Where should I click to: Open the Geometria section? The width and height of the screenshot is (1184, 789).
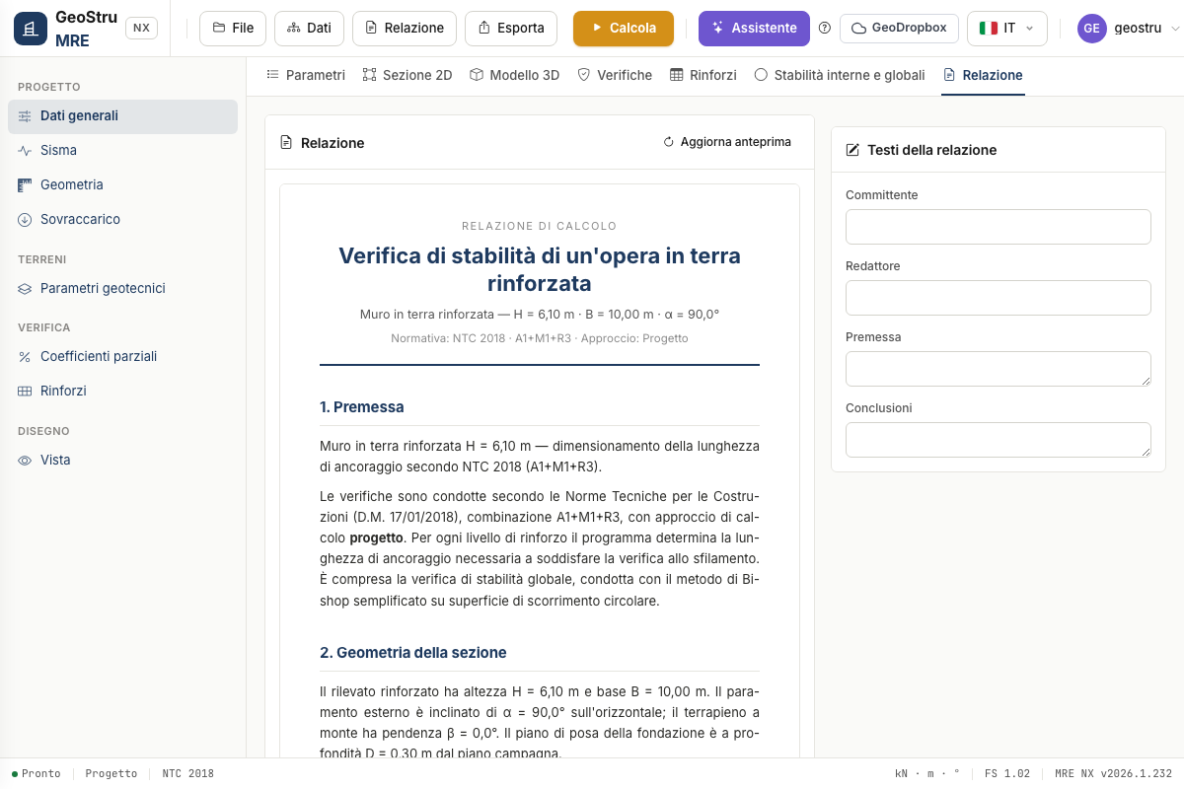click(122, 185)
